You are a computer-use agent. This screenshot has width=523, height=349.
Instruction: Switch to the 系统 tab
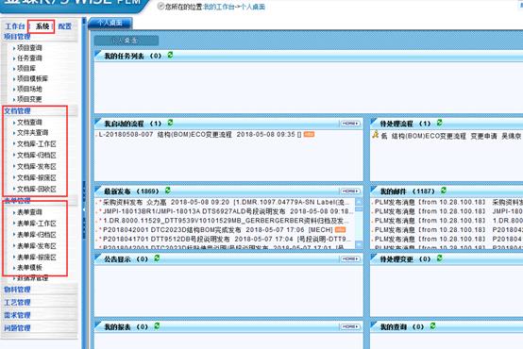click(42, 26)
